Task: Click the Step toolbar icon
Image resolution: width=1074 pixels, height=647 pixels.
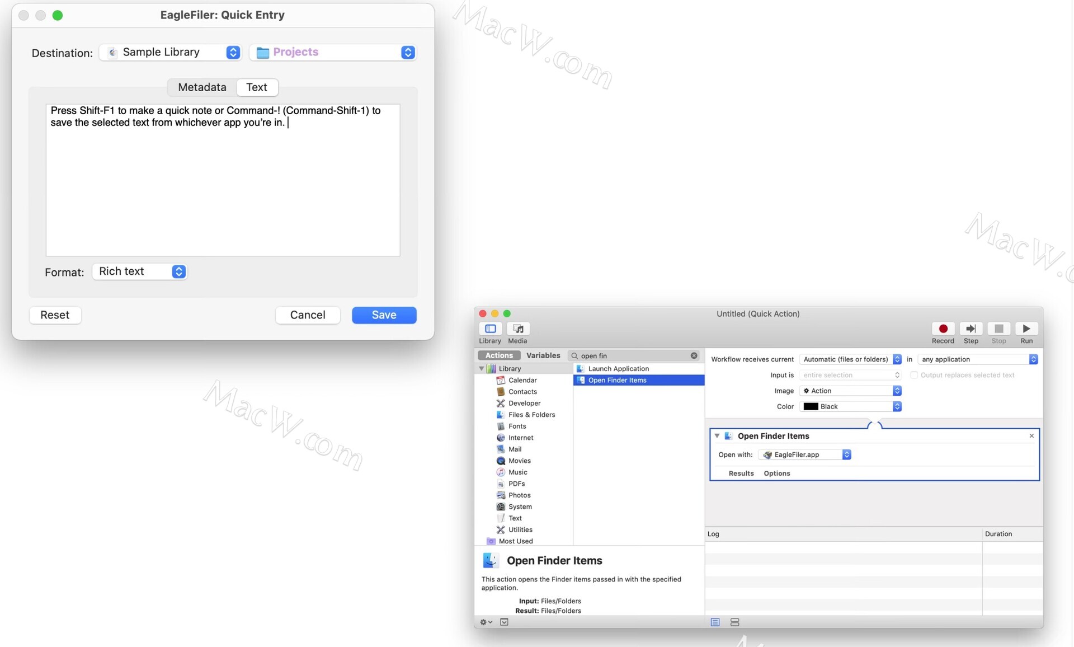Action: [x=971, y=329]
